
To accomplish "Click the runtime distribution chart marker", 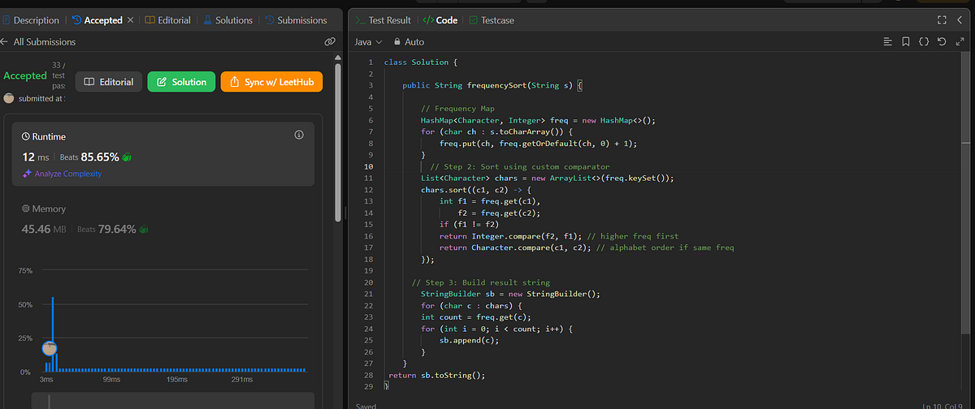I will (x=50, y=348).
